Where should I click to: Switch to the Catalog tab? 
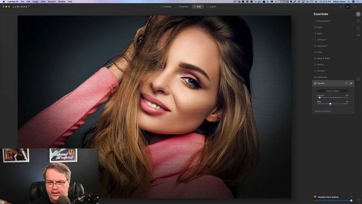[166, 7]
